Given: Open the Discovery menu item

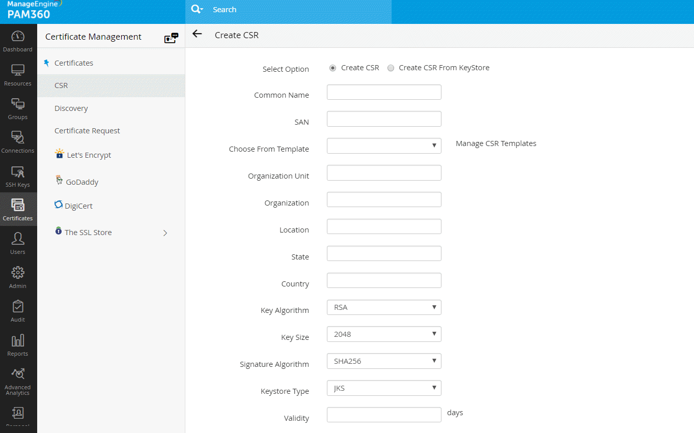Looking at the screenshot, I should [71, 108].
